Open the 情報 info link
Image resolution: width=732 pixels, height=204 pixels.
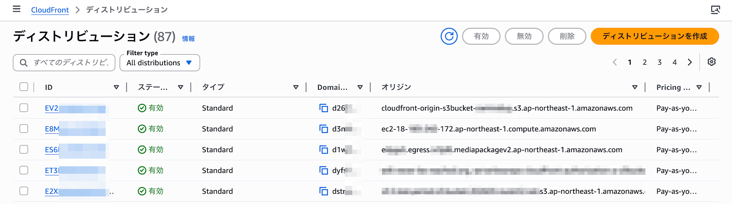tap(188, 39)
